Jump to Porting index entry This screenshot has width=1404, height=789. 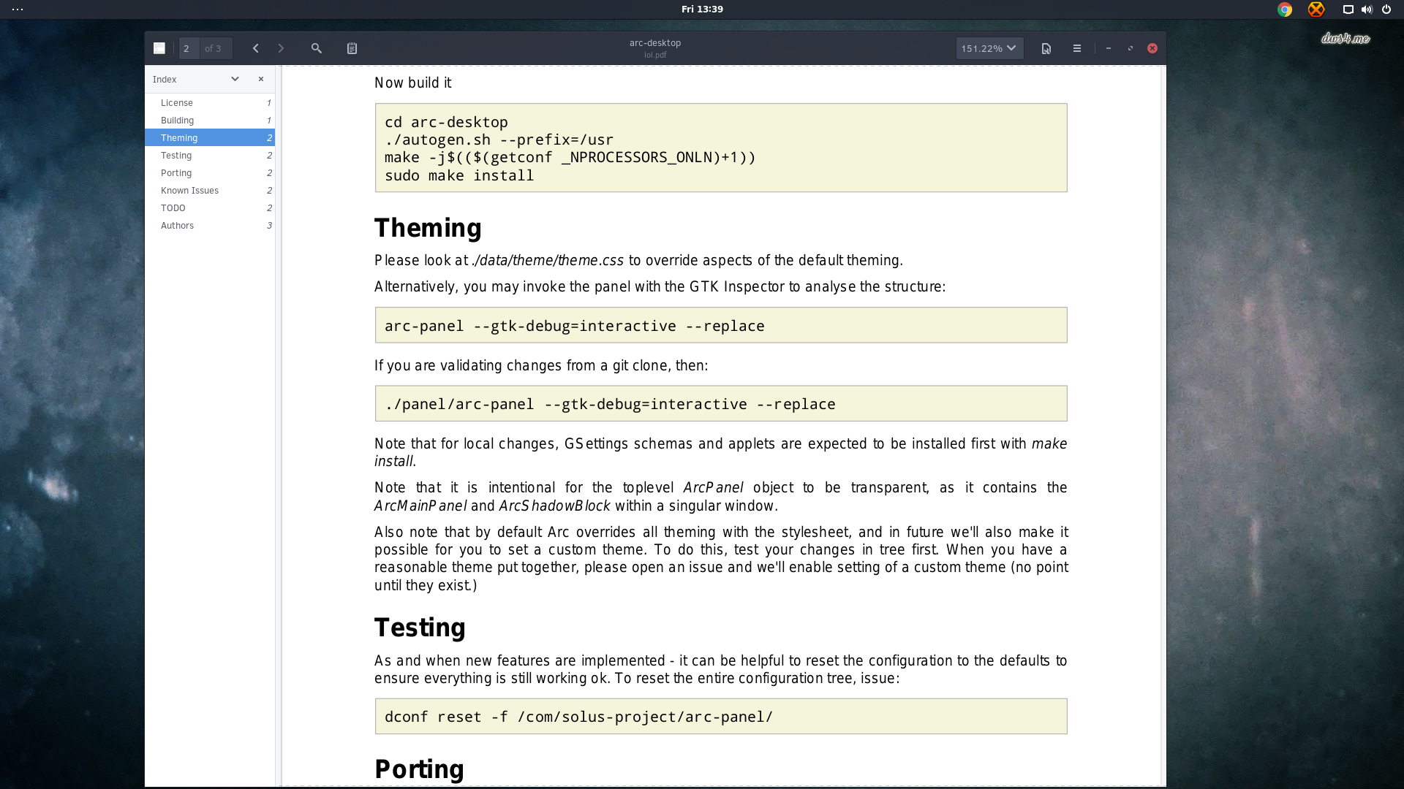coord(210,173)
